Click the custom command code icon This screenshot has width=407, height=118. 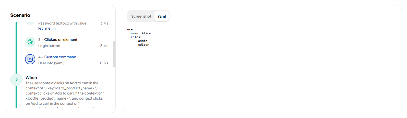coord(30,59)
